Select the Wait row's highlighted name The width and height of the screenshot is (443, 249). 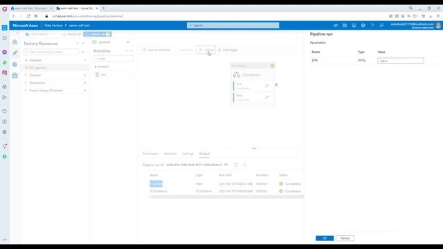click(156, 184)
